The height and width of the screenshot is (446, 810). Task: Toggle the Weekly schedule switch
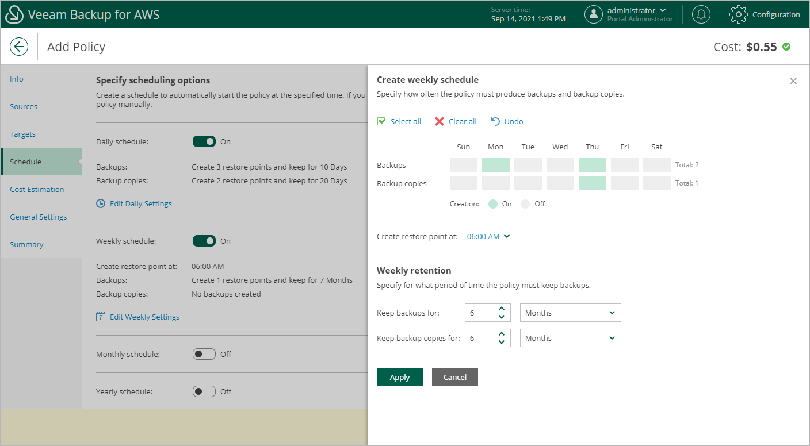click(204, 241)
